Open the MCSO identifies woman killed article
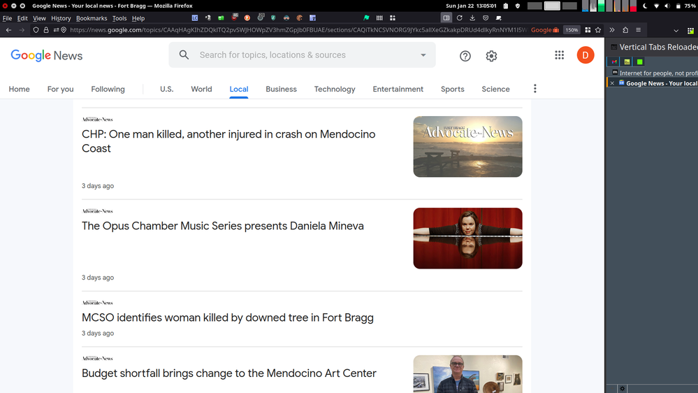Viewport: 698px width, 393px height. 227,317
